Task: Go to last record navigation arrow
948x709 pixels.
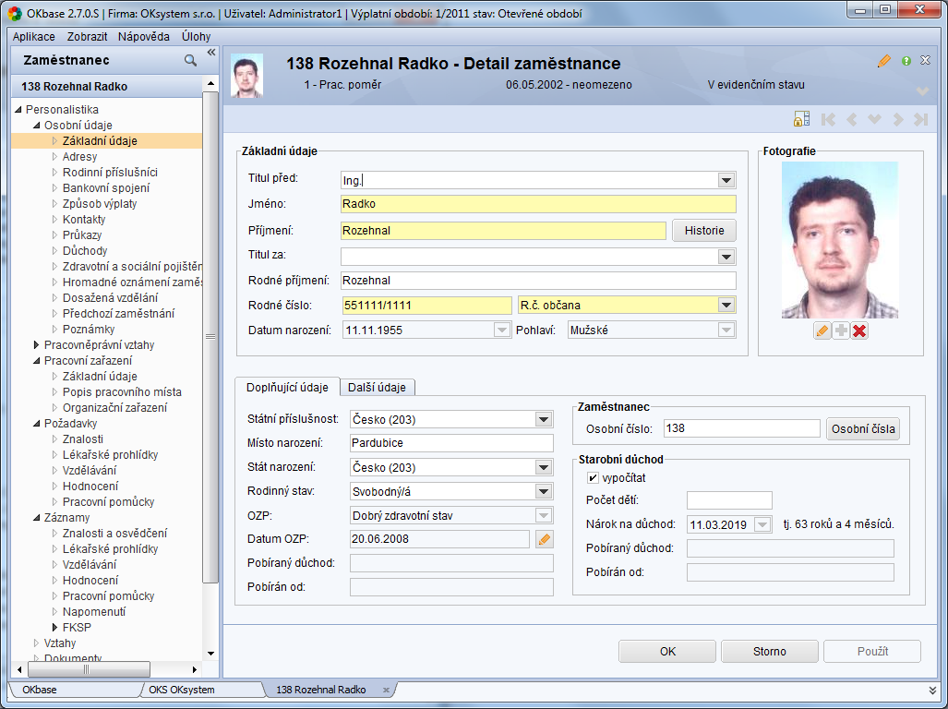Action: (921, 119)
